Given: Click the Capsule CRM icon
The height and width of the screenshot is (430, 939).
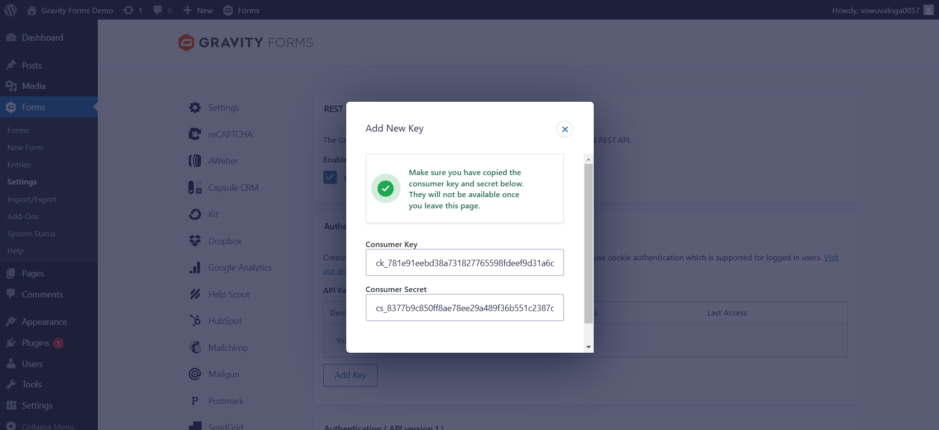Looking at the screenshot, I should [195, 187].
